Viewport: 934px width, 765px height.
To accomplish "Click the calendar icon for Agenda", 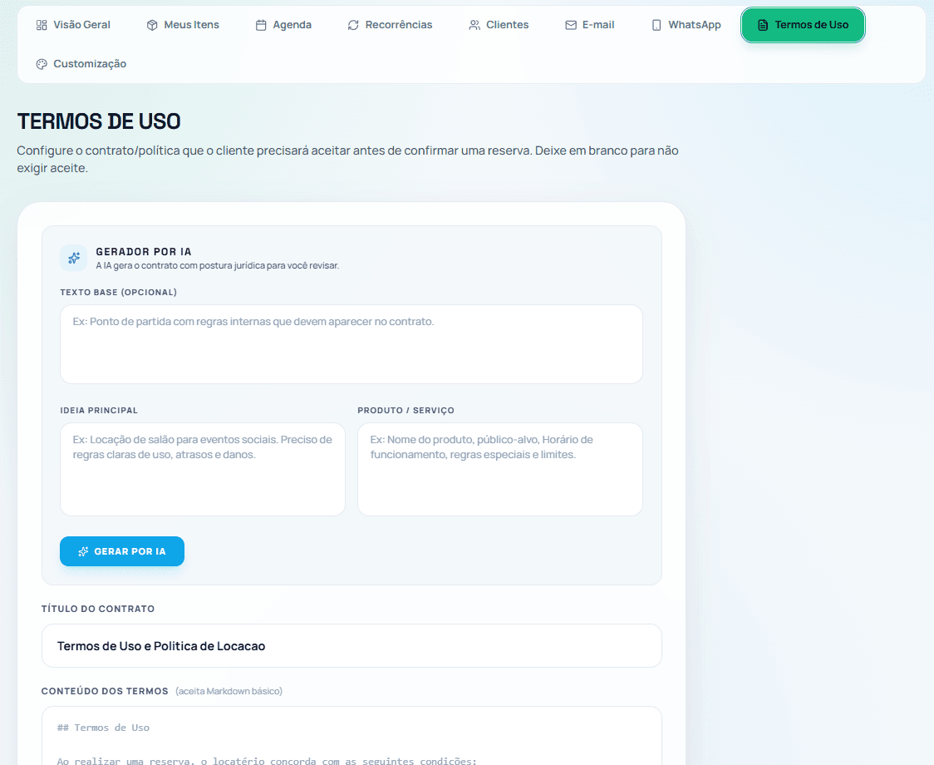I will (259, 24).
